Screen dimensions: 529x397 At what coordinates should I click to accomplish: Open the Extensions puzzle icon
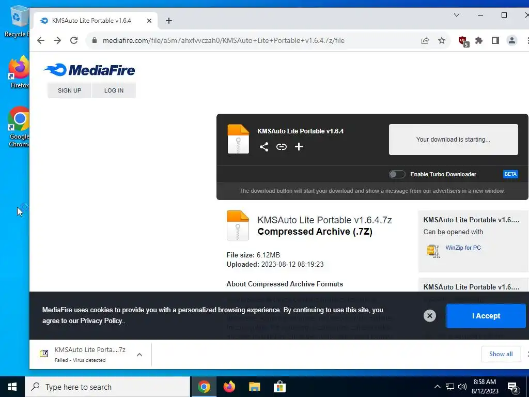(x=479, y=40)
